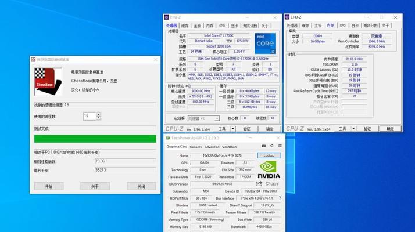Click title bar icon of CPU-Z memory window
415x232 pixels.
point(287,17)
